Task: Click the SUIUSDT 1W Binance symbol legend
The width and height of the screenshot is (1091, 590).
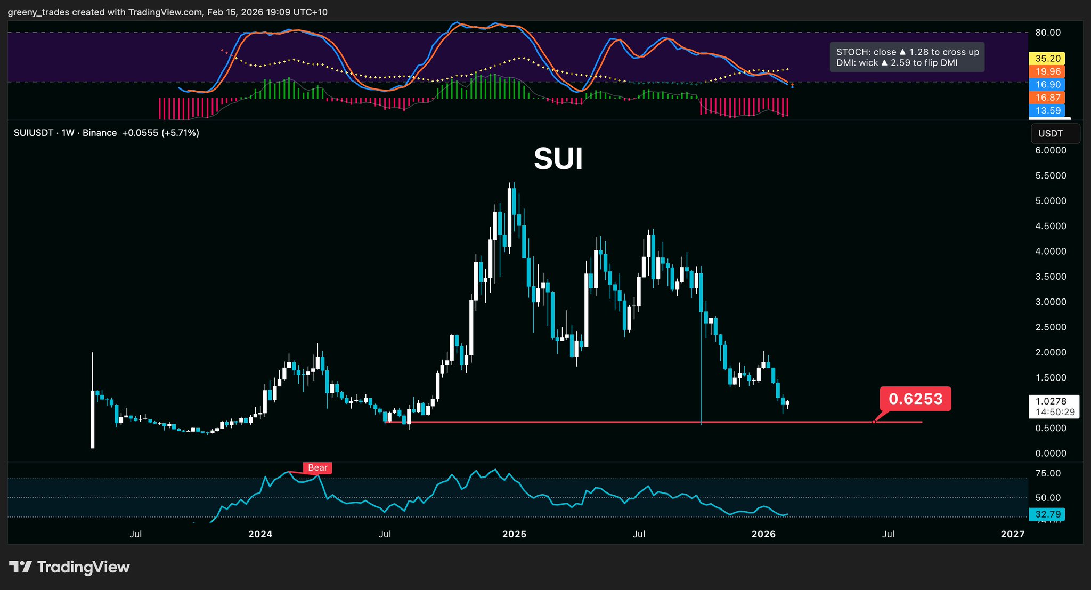Action: tap(65, 133)
